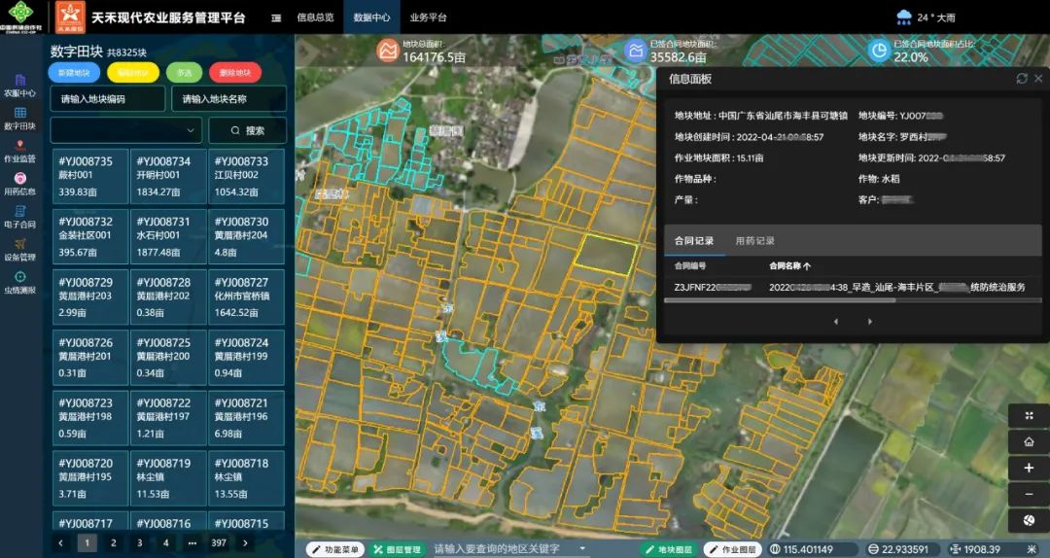Switch to the 用药记录 tab

tap(754, 241)
